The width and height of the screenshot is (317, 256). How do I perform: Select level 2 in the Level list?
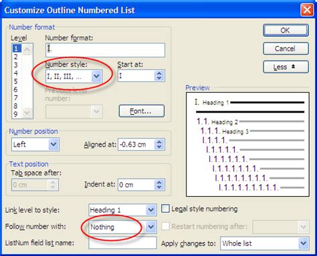pyautogui.click(x=16, y=57)
